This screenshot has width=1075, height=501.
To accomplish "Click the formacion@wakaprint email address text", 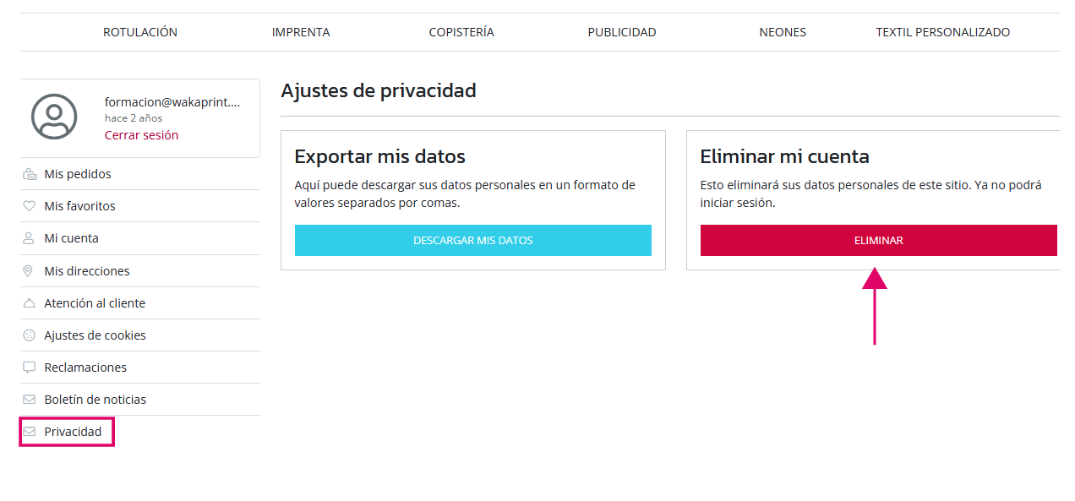I will tap(172, 102).
